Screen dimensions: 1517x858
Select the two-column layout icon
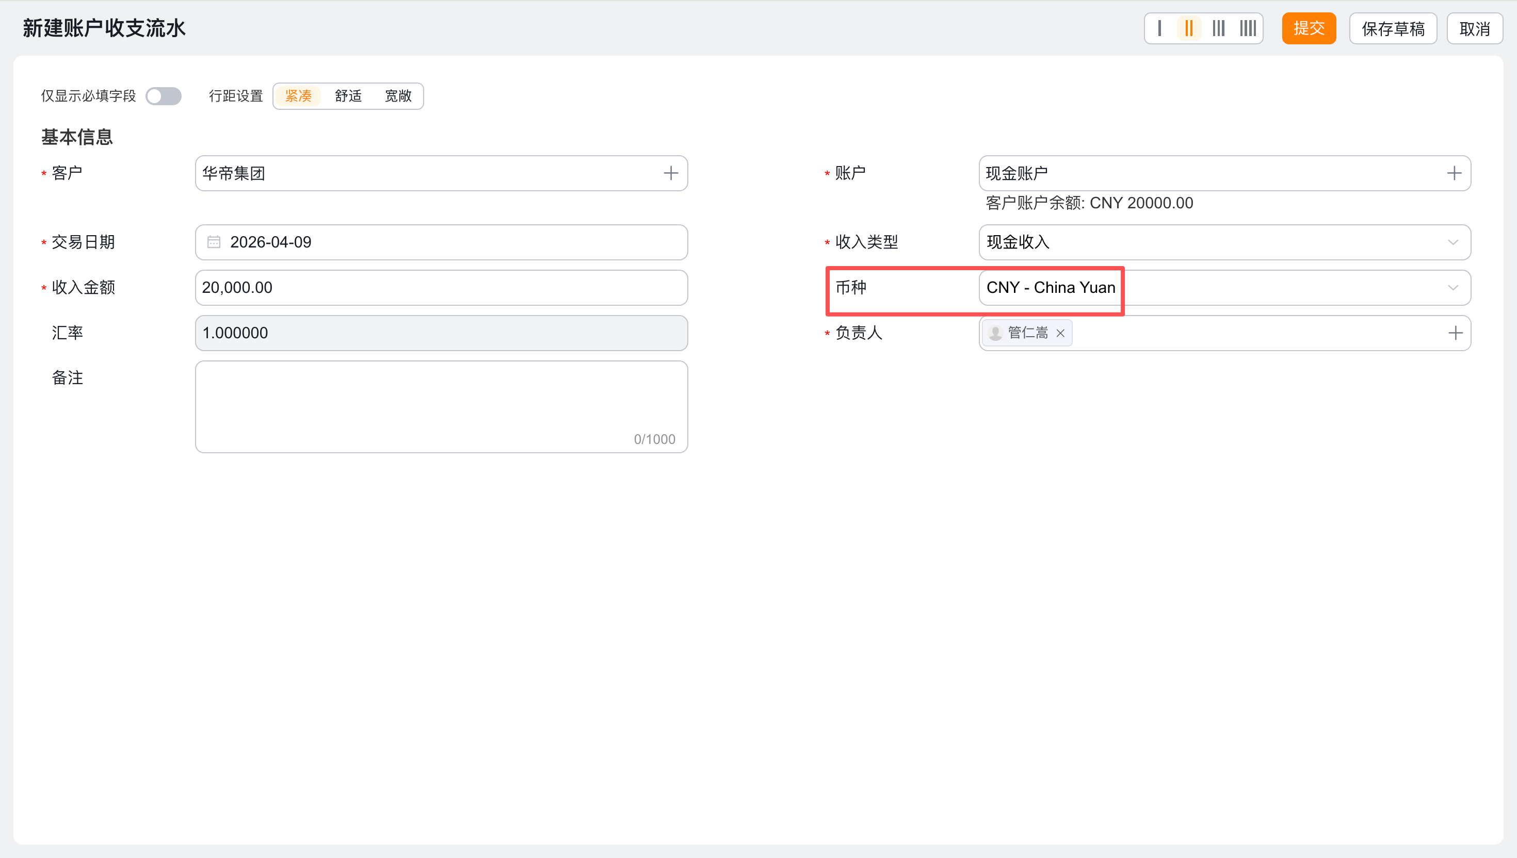pos(1189,28)
